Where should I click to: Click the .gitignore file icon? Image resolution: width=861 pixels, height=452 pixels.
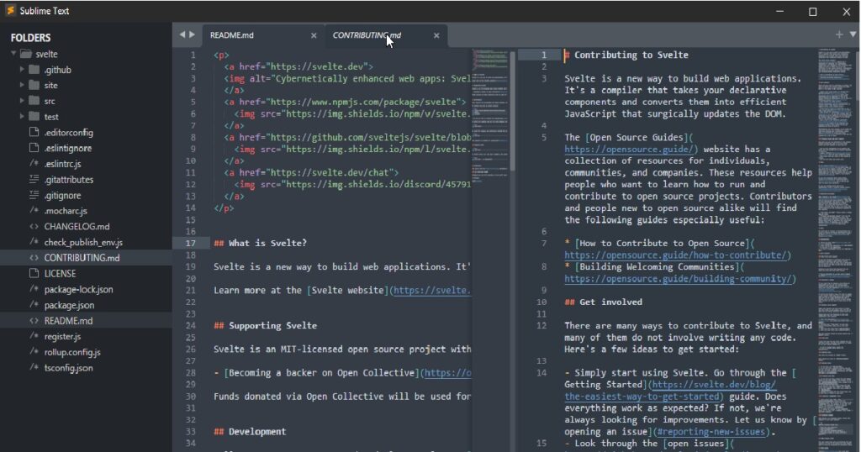tap(34, 195)
